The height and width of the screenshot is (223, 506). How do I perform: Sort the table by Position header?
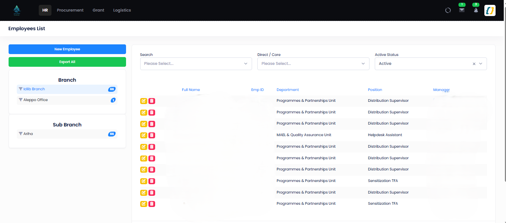375,90
